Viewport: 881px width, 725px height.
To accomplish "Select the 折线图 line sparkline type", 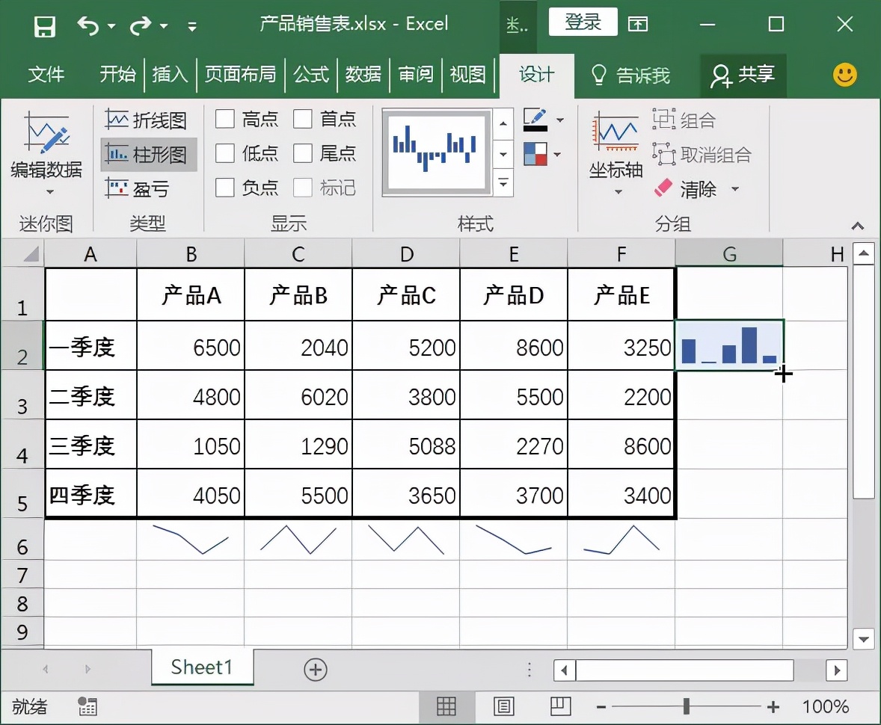I will (147, 120).
